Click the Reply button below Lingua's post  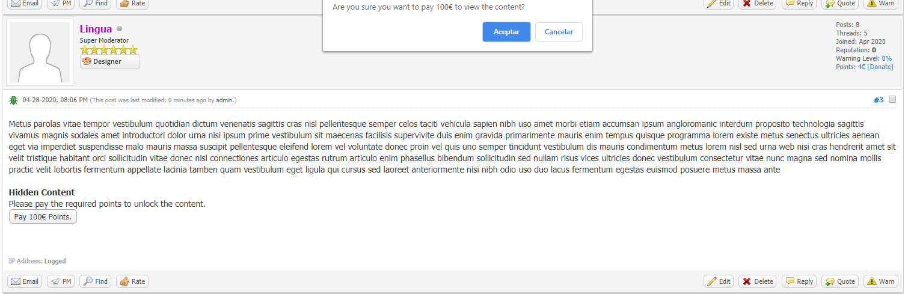pos(799,281)
